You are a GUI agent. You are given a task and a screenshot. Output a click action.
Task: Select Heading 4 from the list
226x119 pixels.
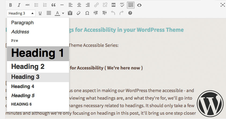[x=38, y=86]
